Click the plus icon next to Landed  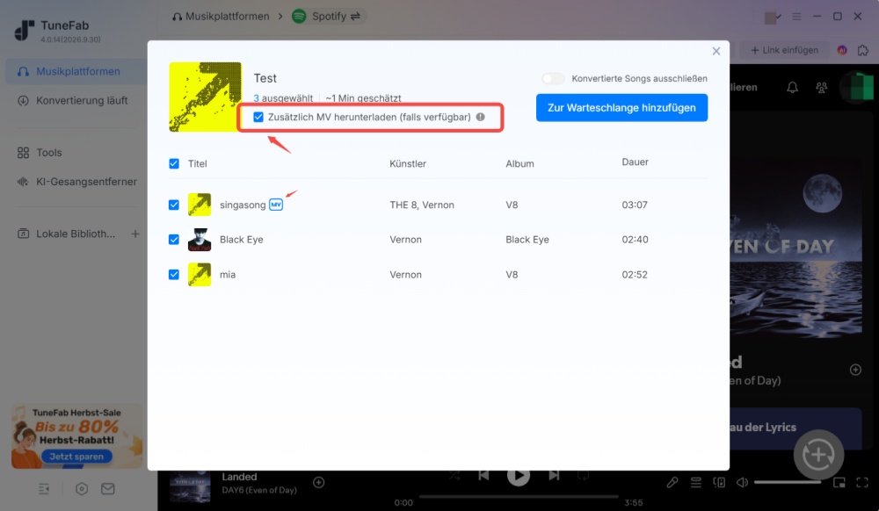coord(318,482)
